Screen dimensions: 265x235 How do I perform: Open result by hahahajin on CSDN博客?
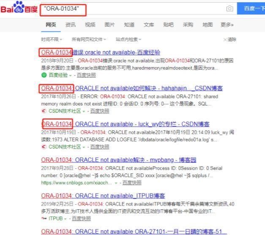coord(132,88)
